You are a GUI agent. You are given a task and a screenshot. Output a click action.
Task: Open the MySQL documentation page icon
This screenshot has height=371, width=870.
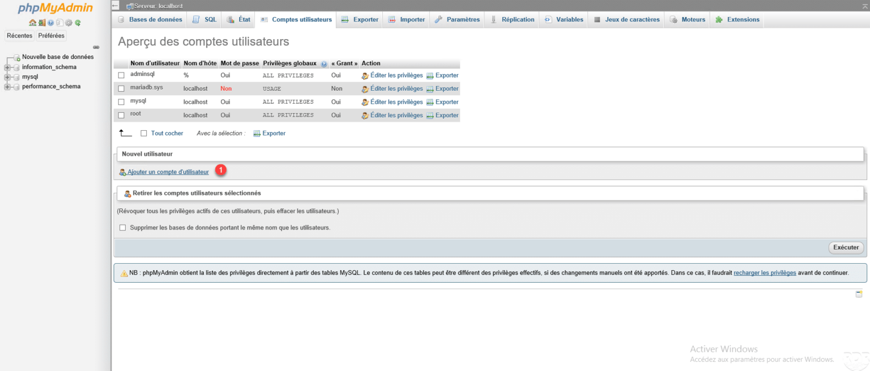59,23
